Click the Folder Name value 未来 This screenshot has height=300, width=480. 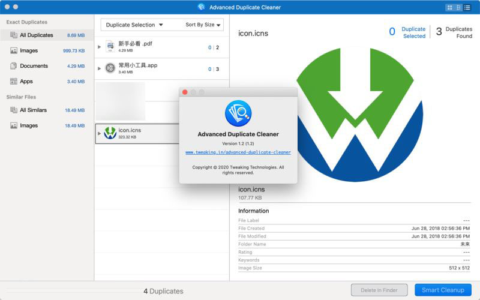coord(465,244)
